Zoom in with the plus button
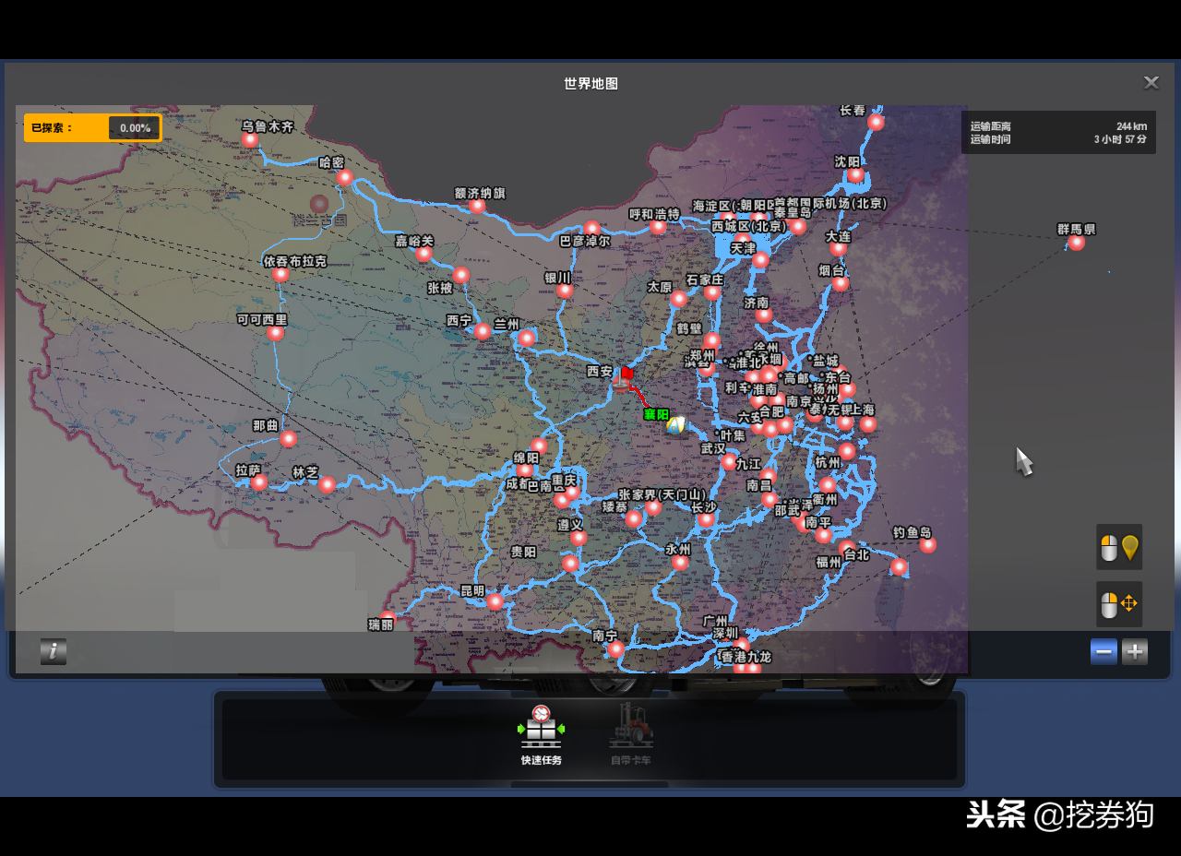 [1135, 652]
